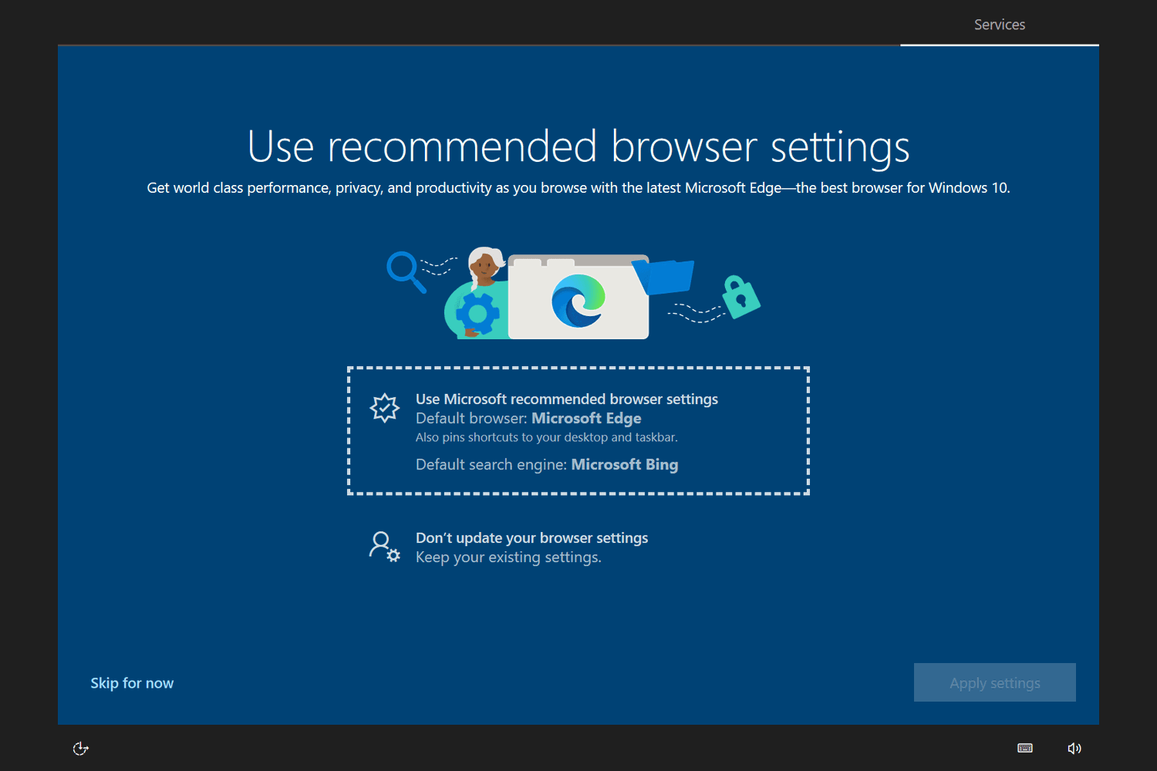Image resolution: width=1157 pixels, height=771 pixels.
Task: Click the Use recommended browser settings heading
Action: [x=578, y=146]
